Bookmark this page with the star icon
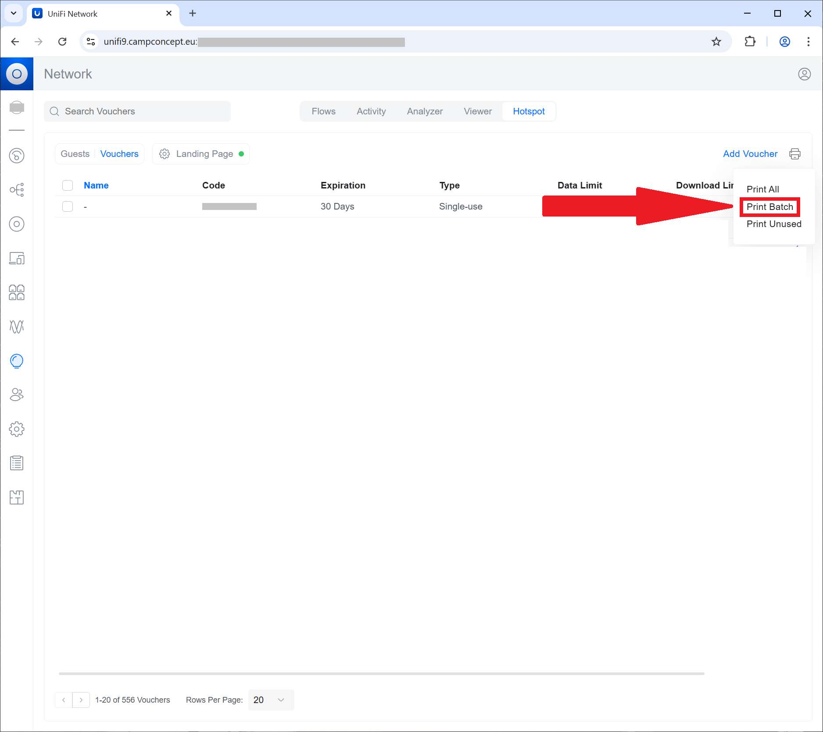The width and height of the screenshot is (823, 732). click(x=716, y=42)
